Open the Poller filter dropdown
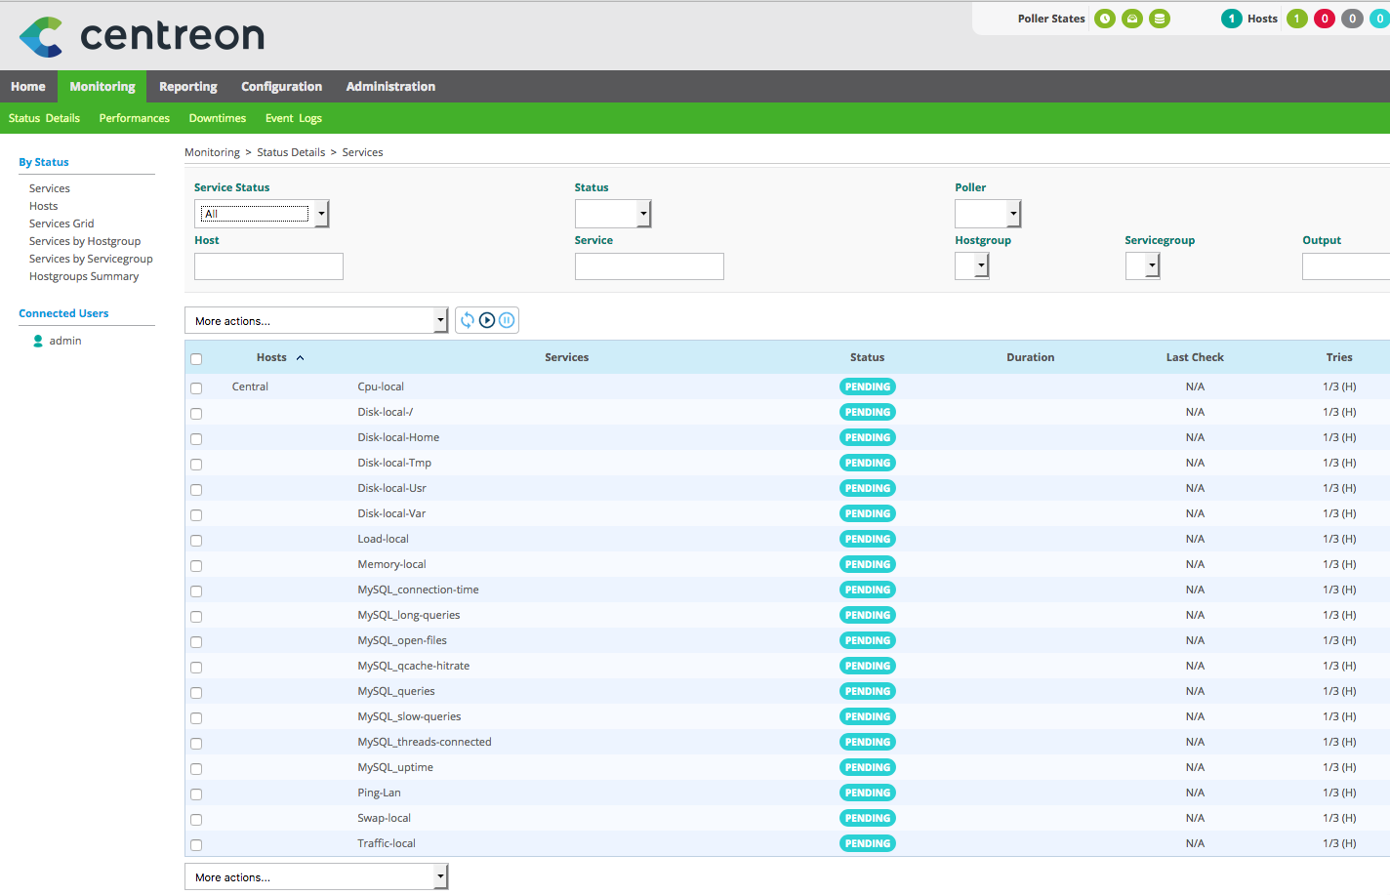Screen dimensions: 1390x895 click(x=988, y=214)
